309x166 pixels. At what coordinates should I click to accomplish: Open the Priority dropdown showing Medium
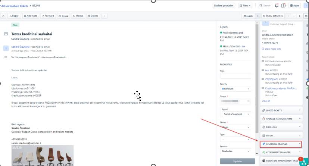click(235, 89)
